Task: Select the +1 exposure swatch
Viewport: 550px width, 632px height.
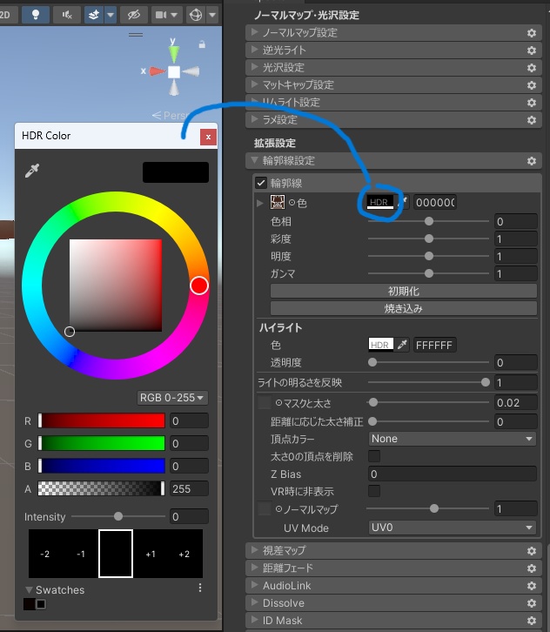Action: tap(151, 554)
